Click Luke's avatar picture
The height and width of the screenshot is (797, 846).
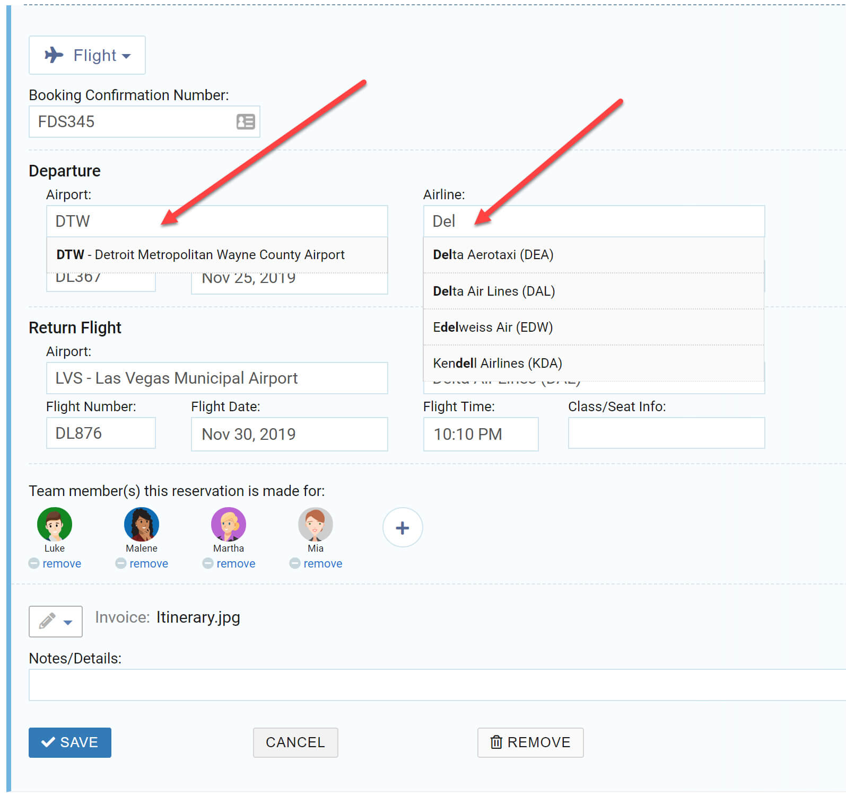[x=55, y=524]
